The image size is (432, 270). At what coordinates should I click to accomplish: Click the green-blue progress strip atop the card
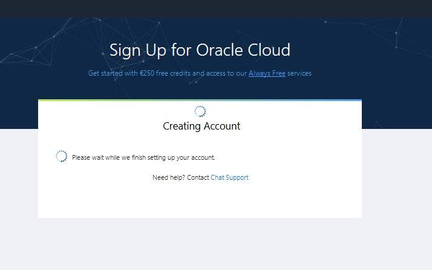click(200, 100)
